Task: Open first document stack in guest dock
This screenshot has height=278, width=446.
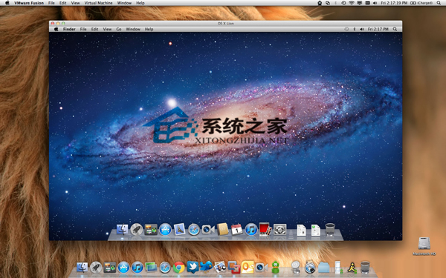Action: (301, 230)
